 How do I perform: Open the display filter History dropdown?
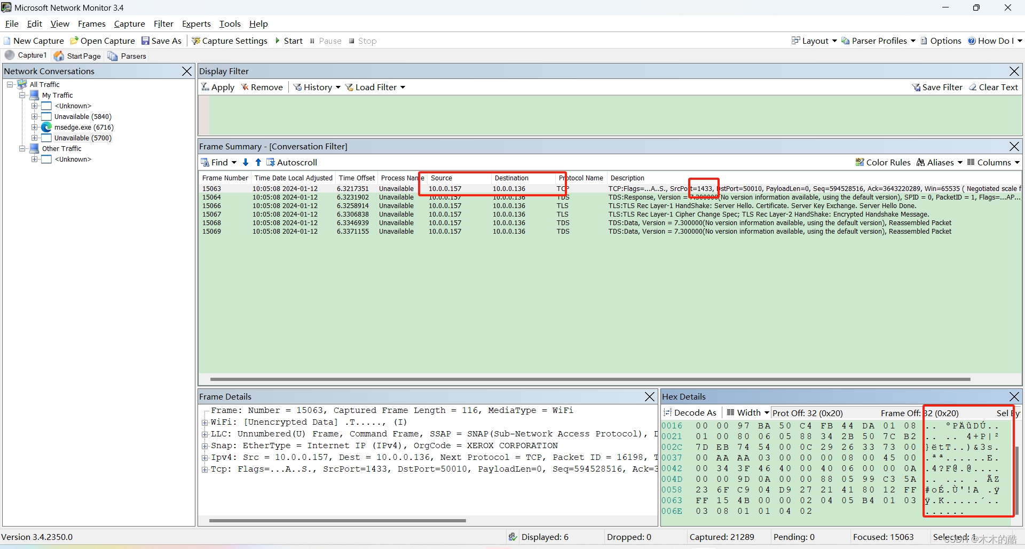317,87
